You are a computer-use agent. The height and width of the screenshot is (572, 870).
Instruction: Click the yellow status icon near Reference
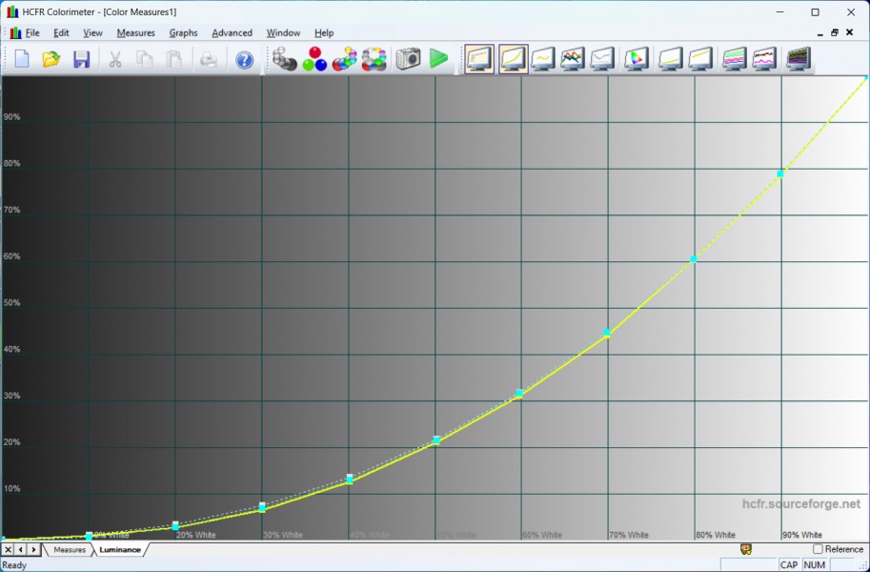(x=747, y=549)
